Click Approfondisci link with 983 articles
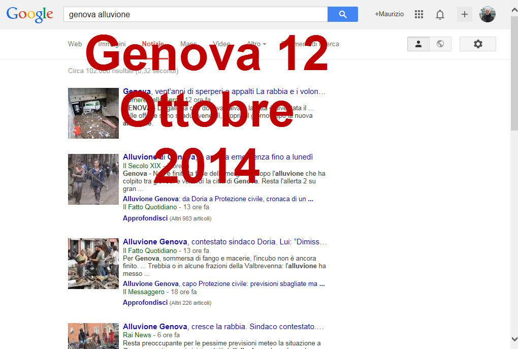This screenshot has height=349, width=518. coord(145,218)
